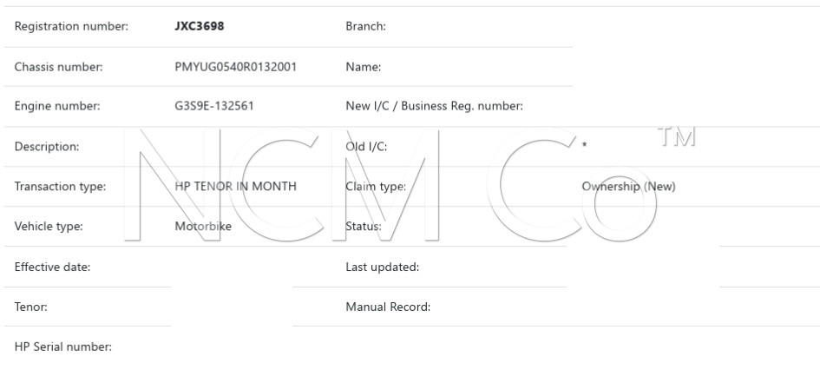Select the Old I/C label

click(366, 147)
